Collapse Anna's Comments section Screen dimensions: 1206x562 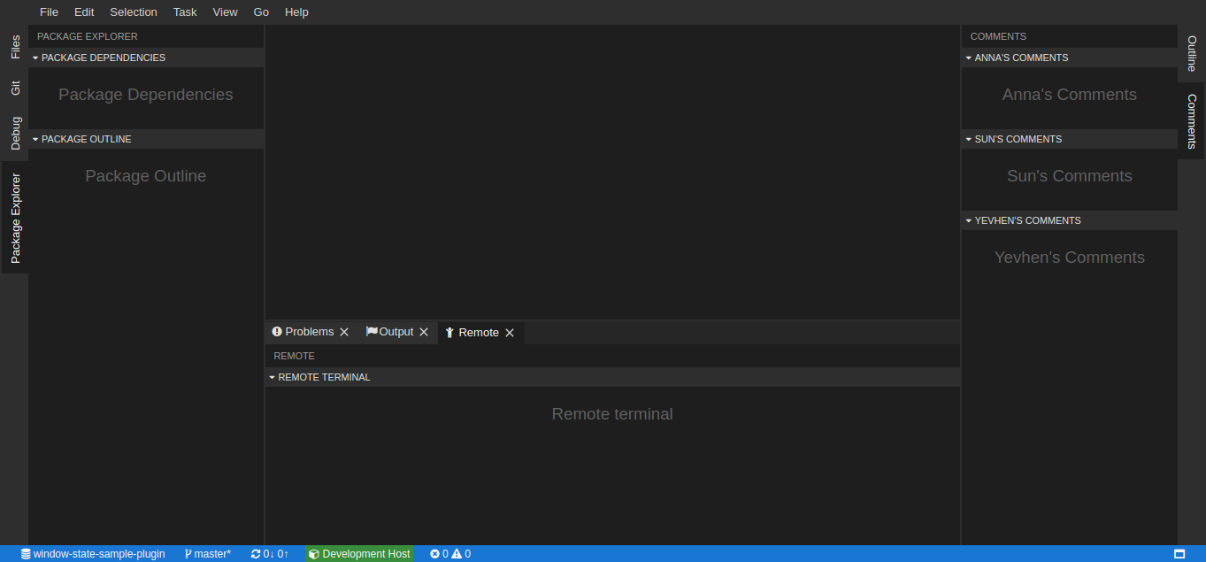(x=969, y=58)
